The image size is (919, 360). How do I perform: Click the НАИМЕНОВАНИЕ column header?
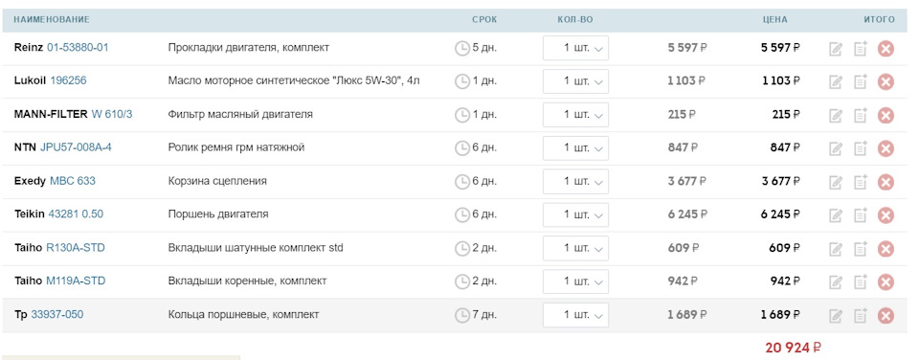coord(52,20)
